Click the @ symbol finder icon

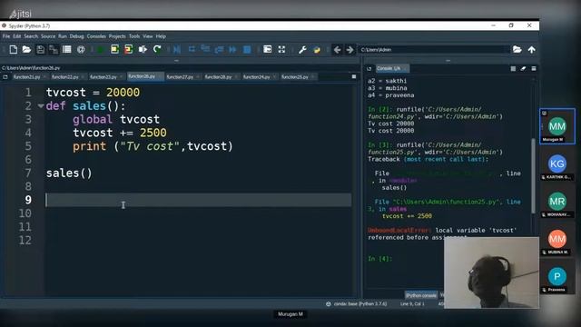[81, 49]
